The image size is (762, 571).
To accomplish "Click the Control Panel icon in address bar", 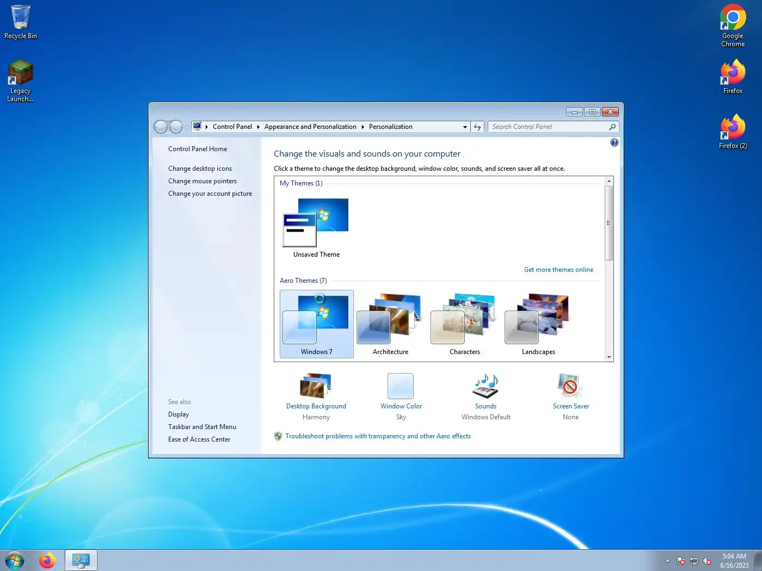I will coord(197,126).
